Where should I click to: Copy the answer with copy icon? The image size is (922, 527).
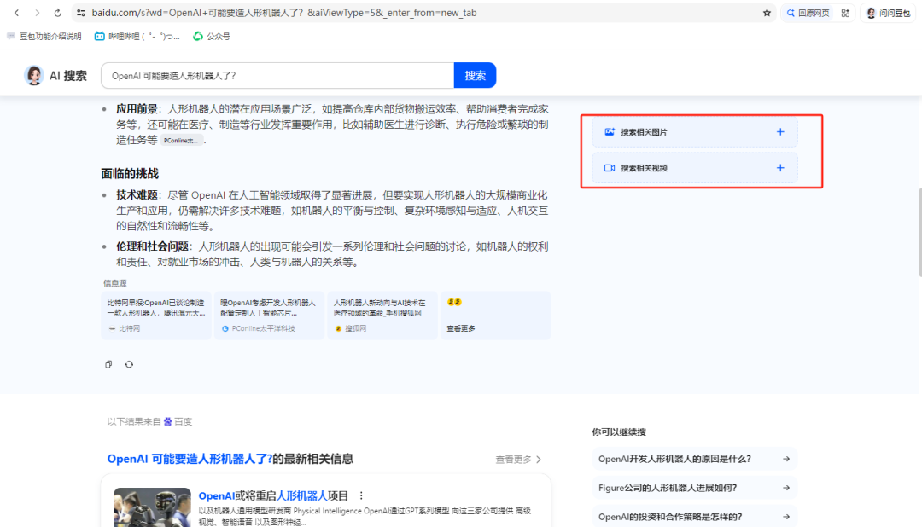tap(108, 364)
